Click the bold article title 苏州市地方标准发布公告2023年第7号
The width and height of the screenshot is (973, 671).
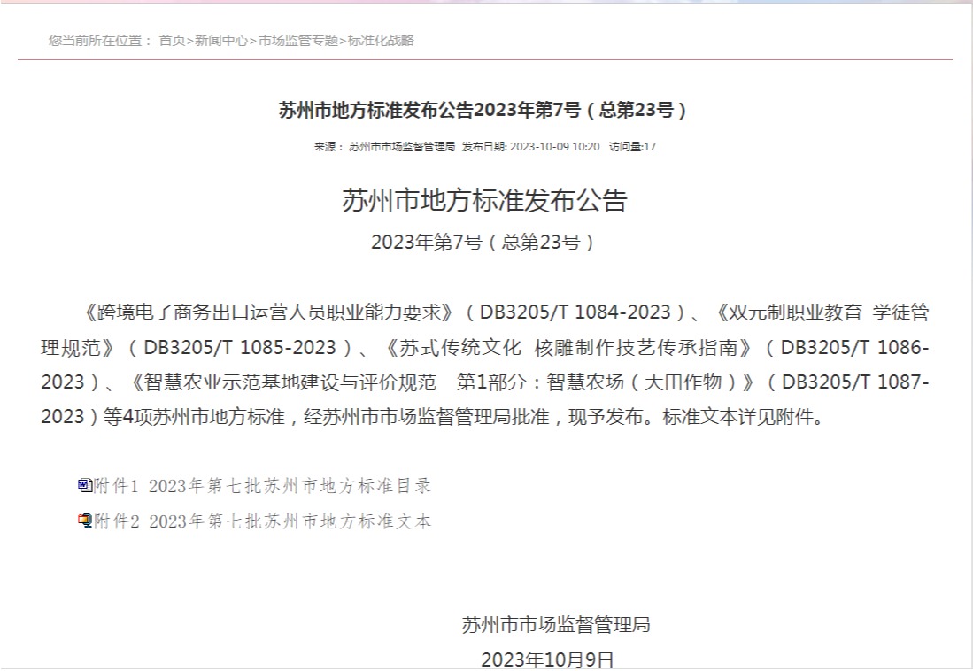pyautogui.click(x=483, y=110)
